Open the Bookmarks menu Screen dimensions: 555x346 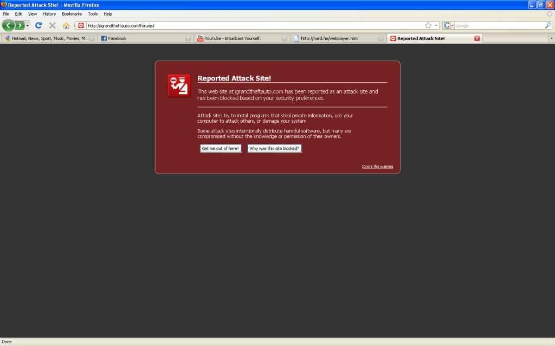tap(72, 14)
